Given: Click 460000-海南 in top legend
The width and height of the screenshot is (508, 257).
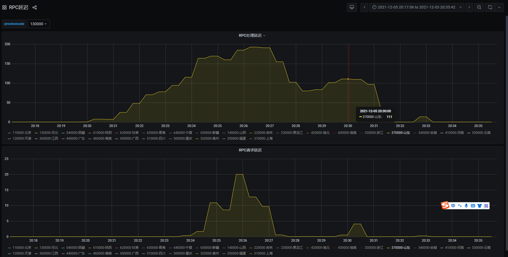Looking at the screenshot, I should point(102,139).
